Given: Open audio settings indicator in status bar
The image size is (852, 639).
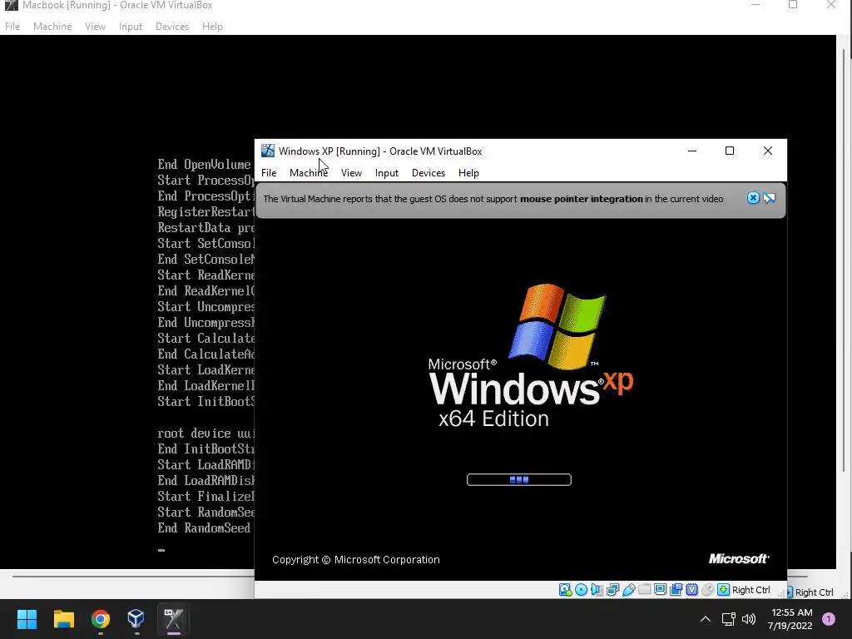Looking at the screenshot, I should (597, 590).
